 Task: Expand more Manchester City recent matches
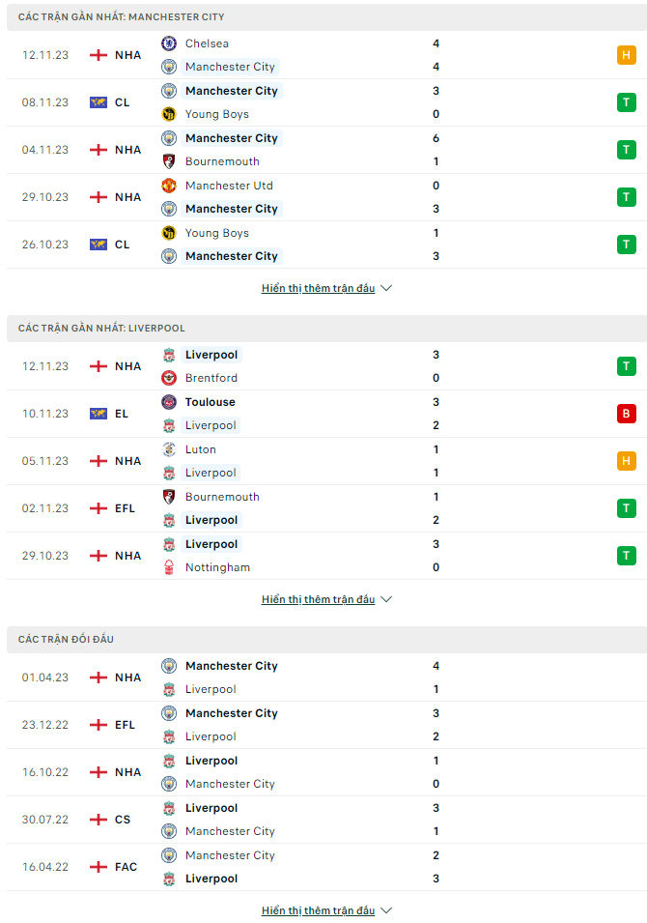(326, 288)
